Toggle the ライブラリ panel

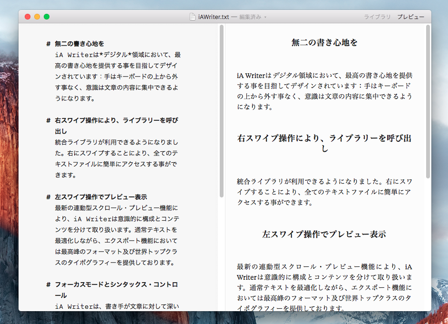tap(377, 17)
